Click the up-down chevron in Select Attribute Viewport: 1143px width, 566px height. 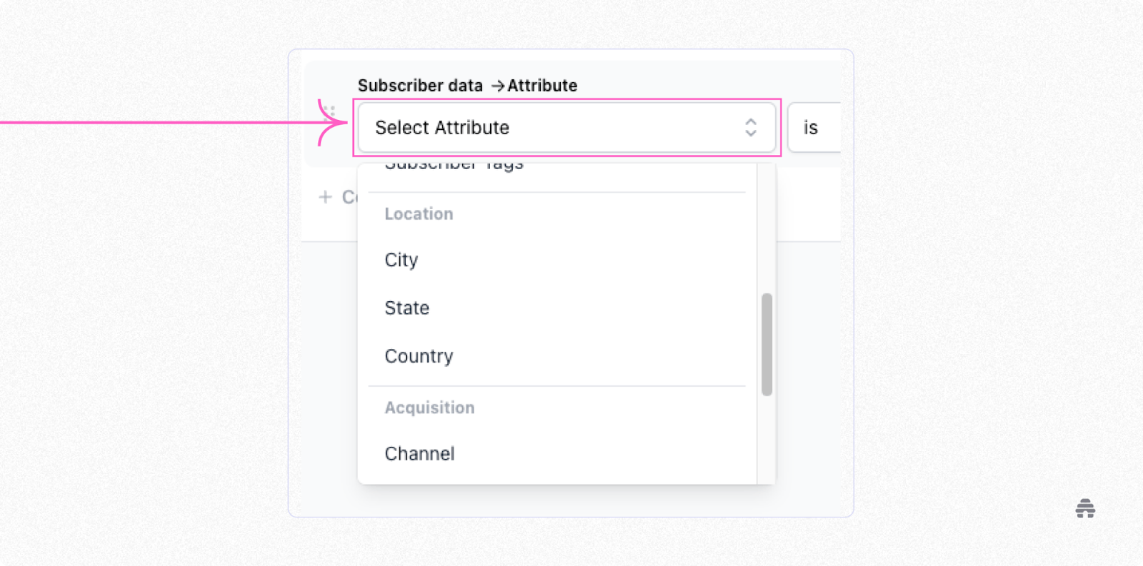coord(750,128)
